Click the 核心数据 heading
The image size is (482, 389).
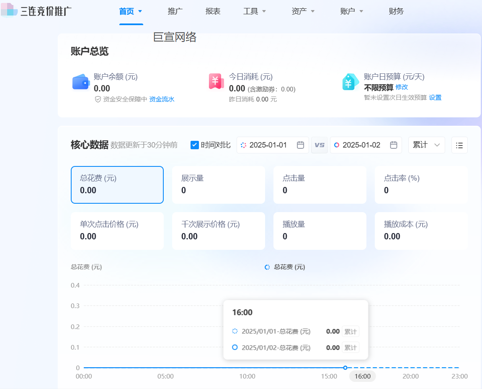[x=90, y=145]
